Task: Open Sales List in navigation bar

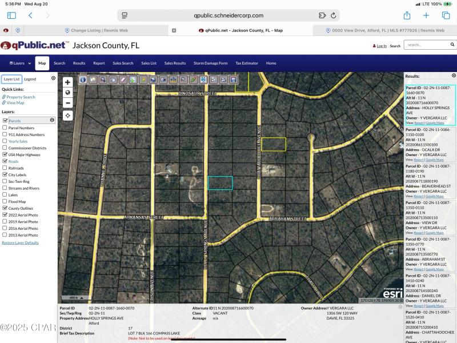Action: [149, 63]
